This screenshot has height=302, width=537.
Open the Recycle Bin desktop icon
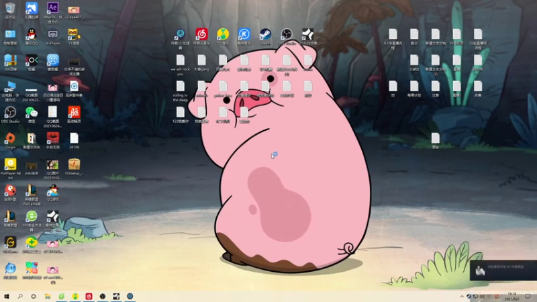coord(10,10)
